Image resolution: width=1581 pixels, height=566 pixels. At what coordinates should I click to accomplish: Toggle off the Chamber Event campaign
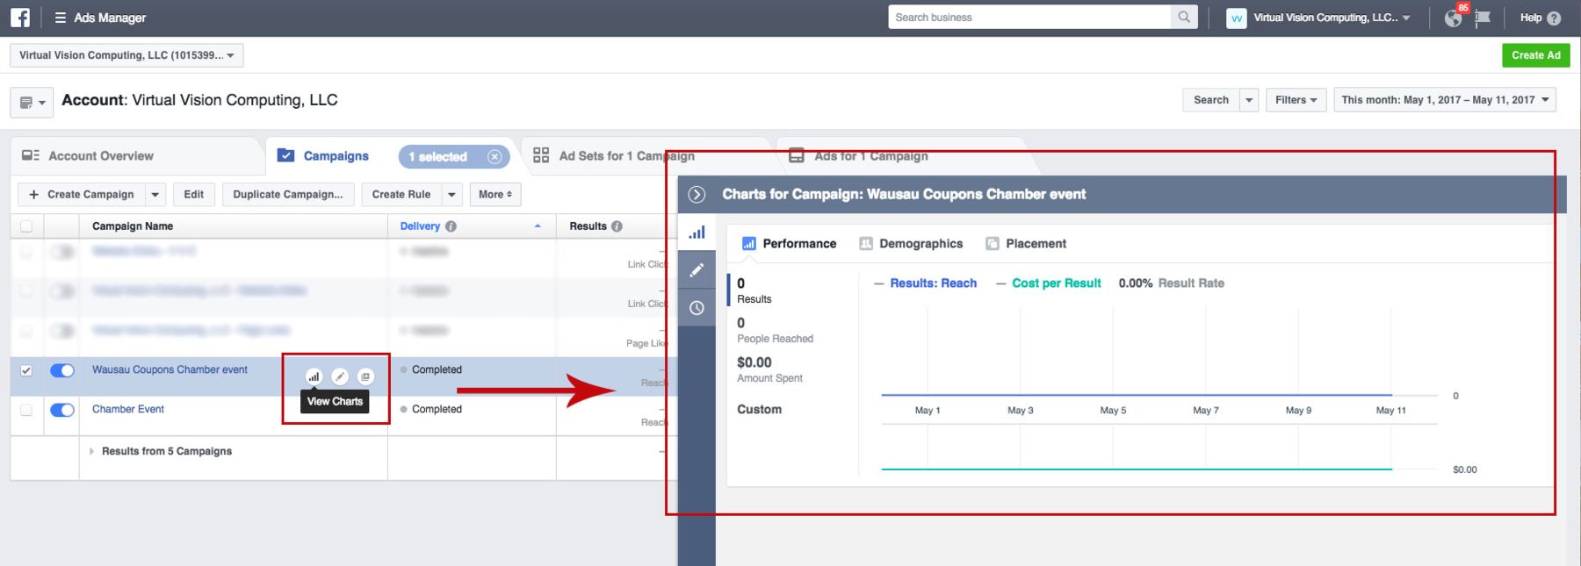click(x=62, y=410)
